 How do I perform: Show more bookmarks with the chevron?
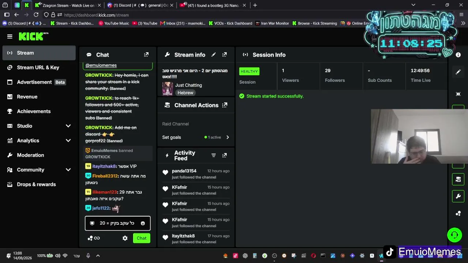tap(463, 23)
